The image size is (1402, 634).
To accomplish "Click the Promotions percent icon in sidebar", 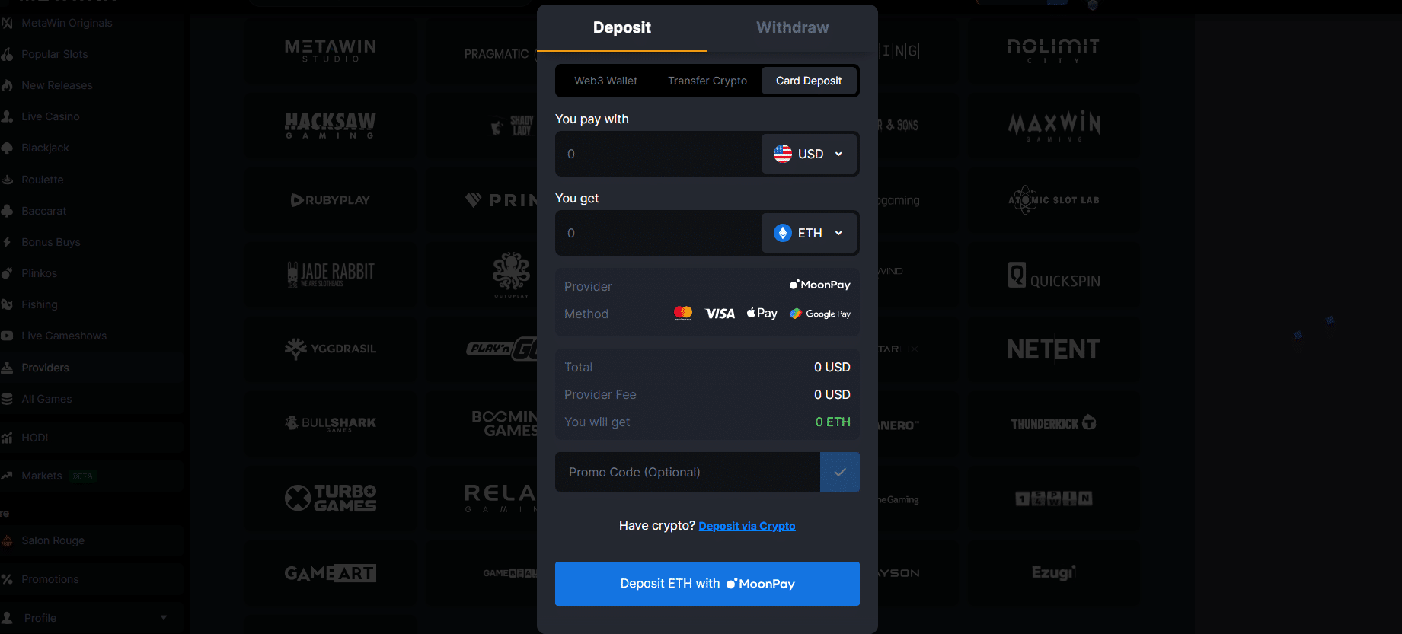I will tap(8, 579).
